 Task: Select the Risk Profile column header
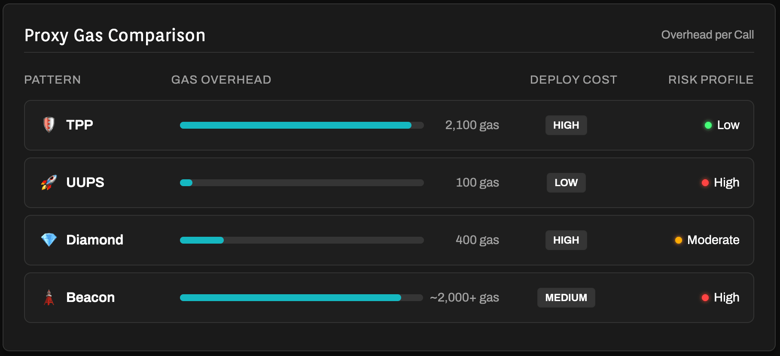[x=711, y=80]
